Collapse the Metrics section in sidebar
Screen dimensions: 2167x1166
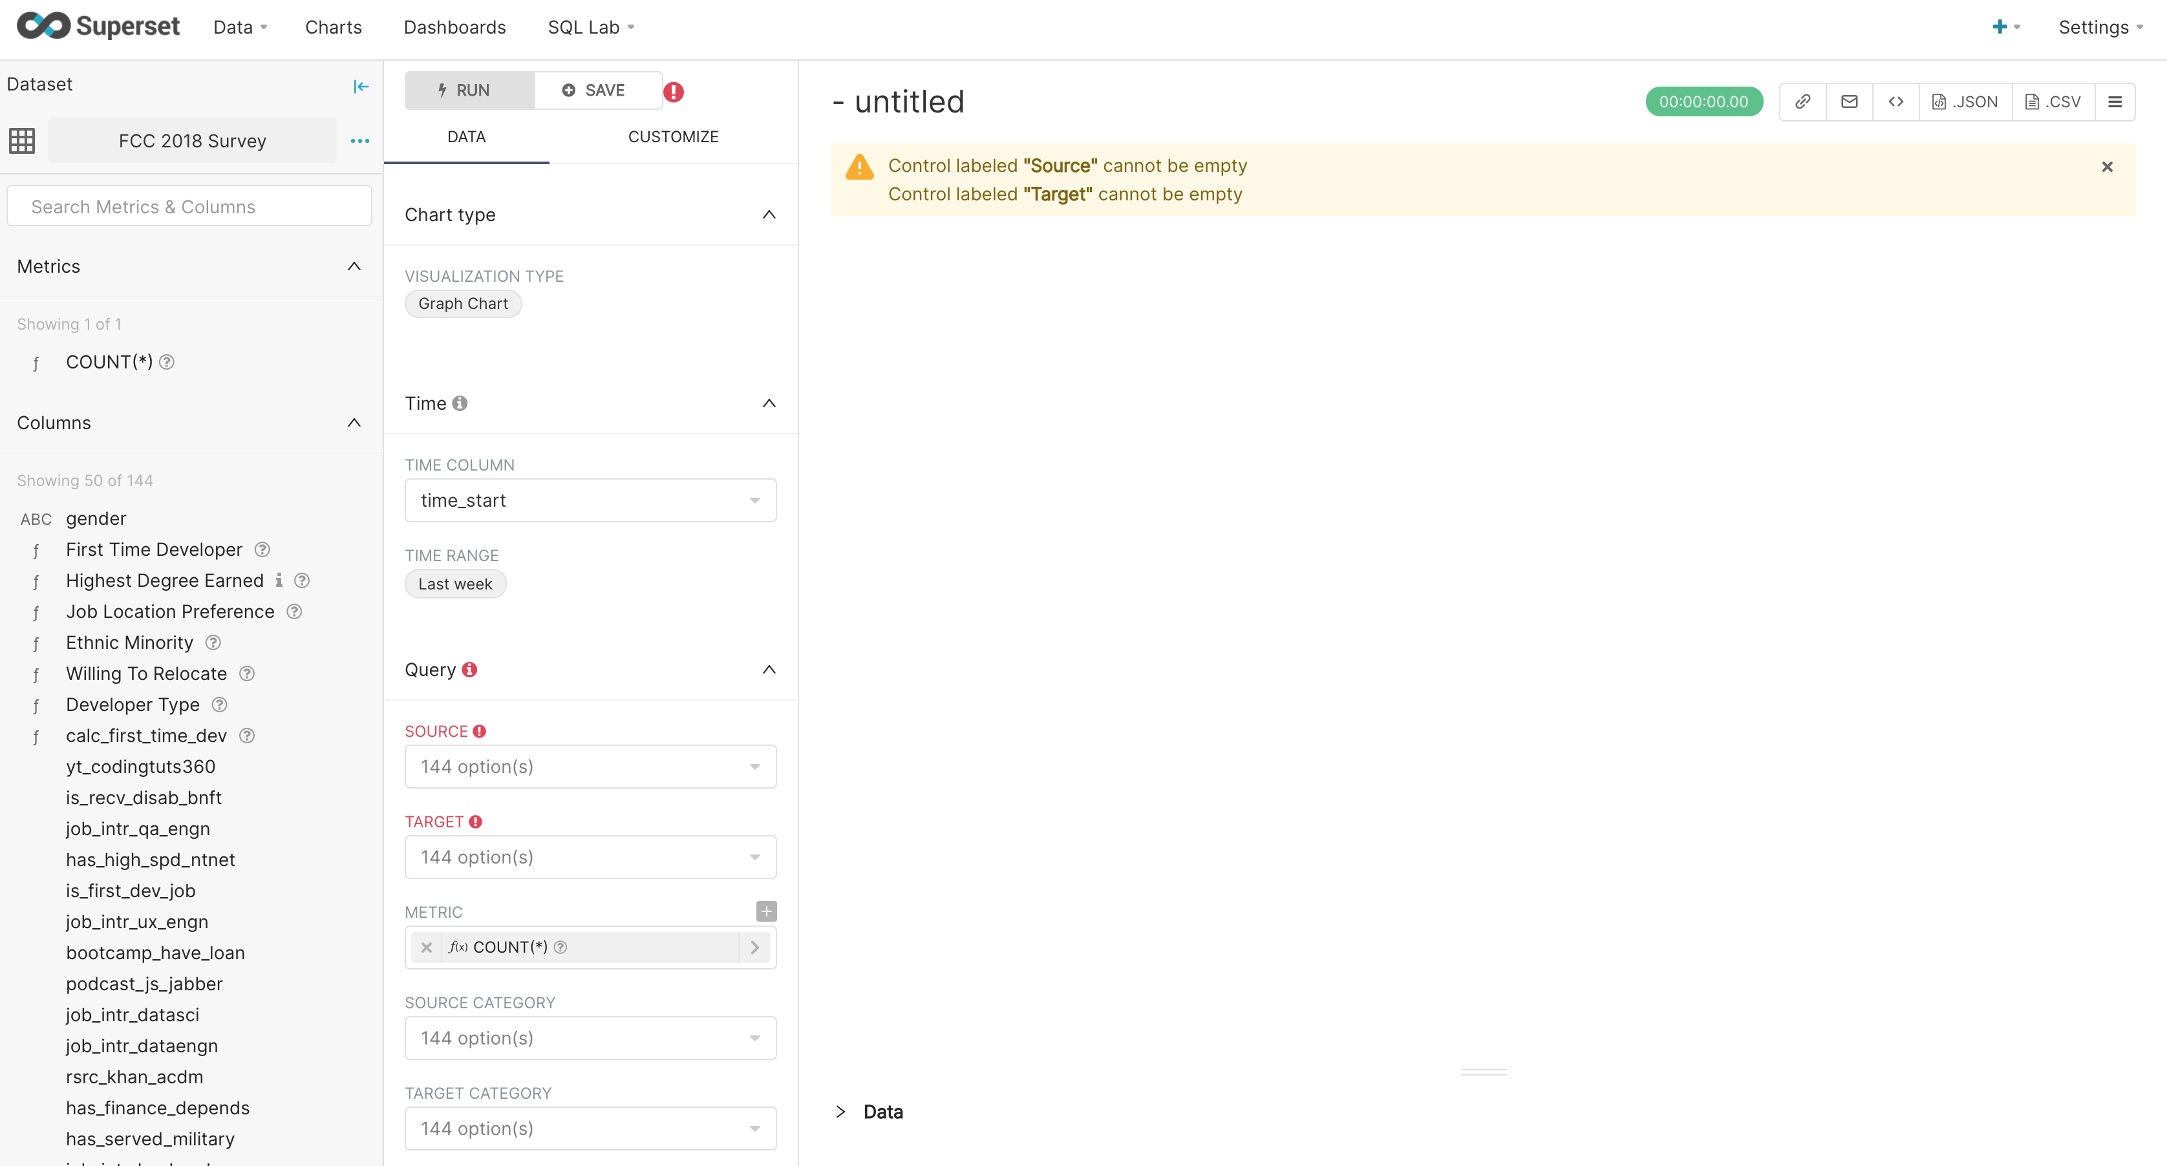click(354, 266)
